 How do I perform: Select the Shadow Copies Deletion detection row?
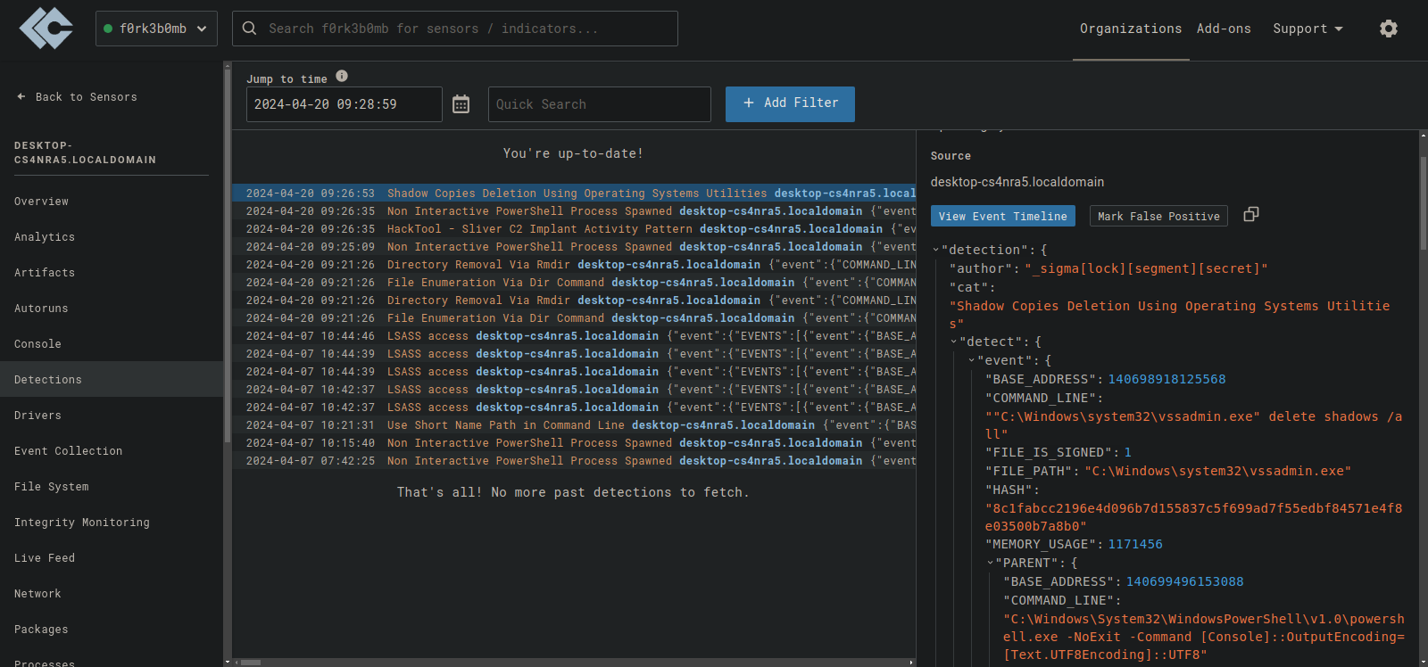coord(574,194)
